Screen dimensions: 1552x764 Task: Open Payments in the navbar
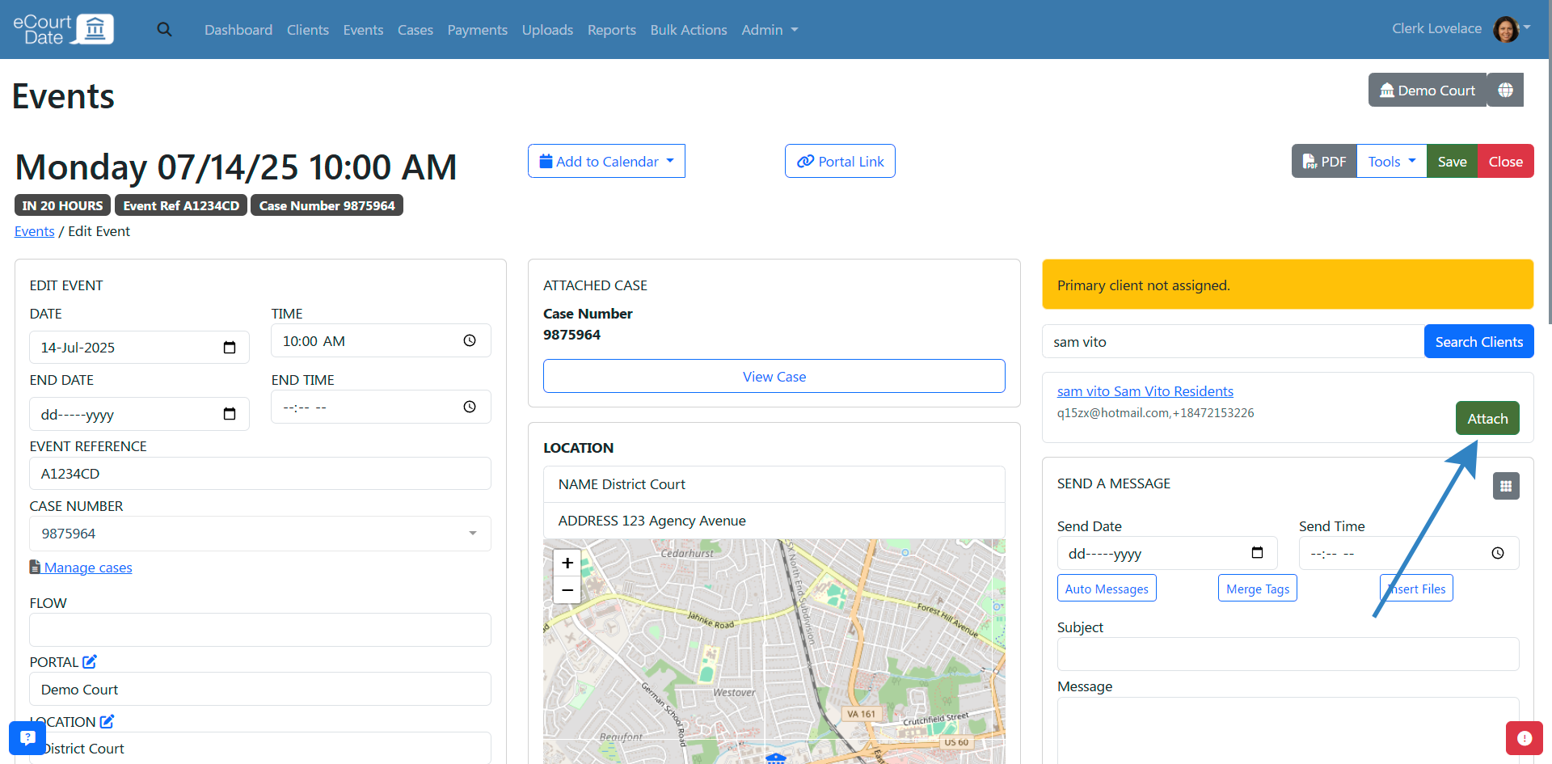[478, 30]
